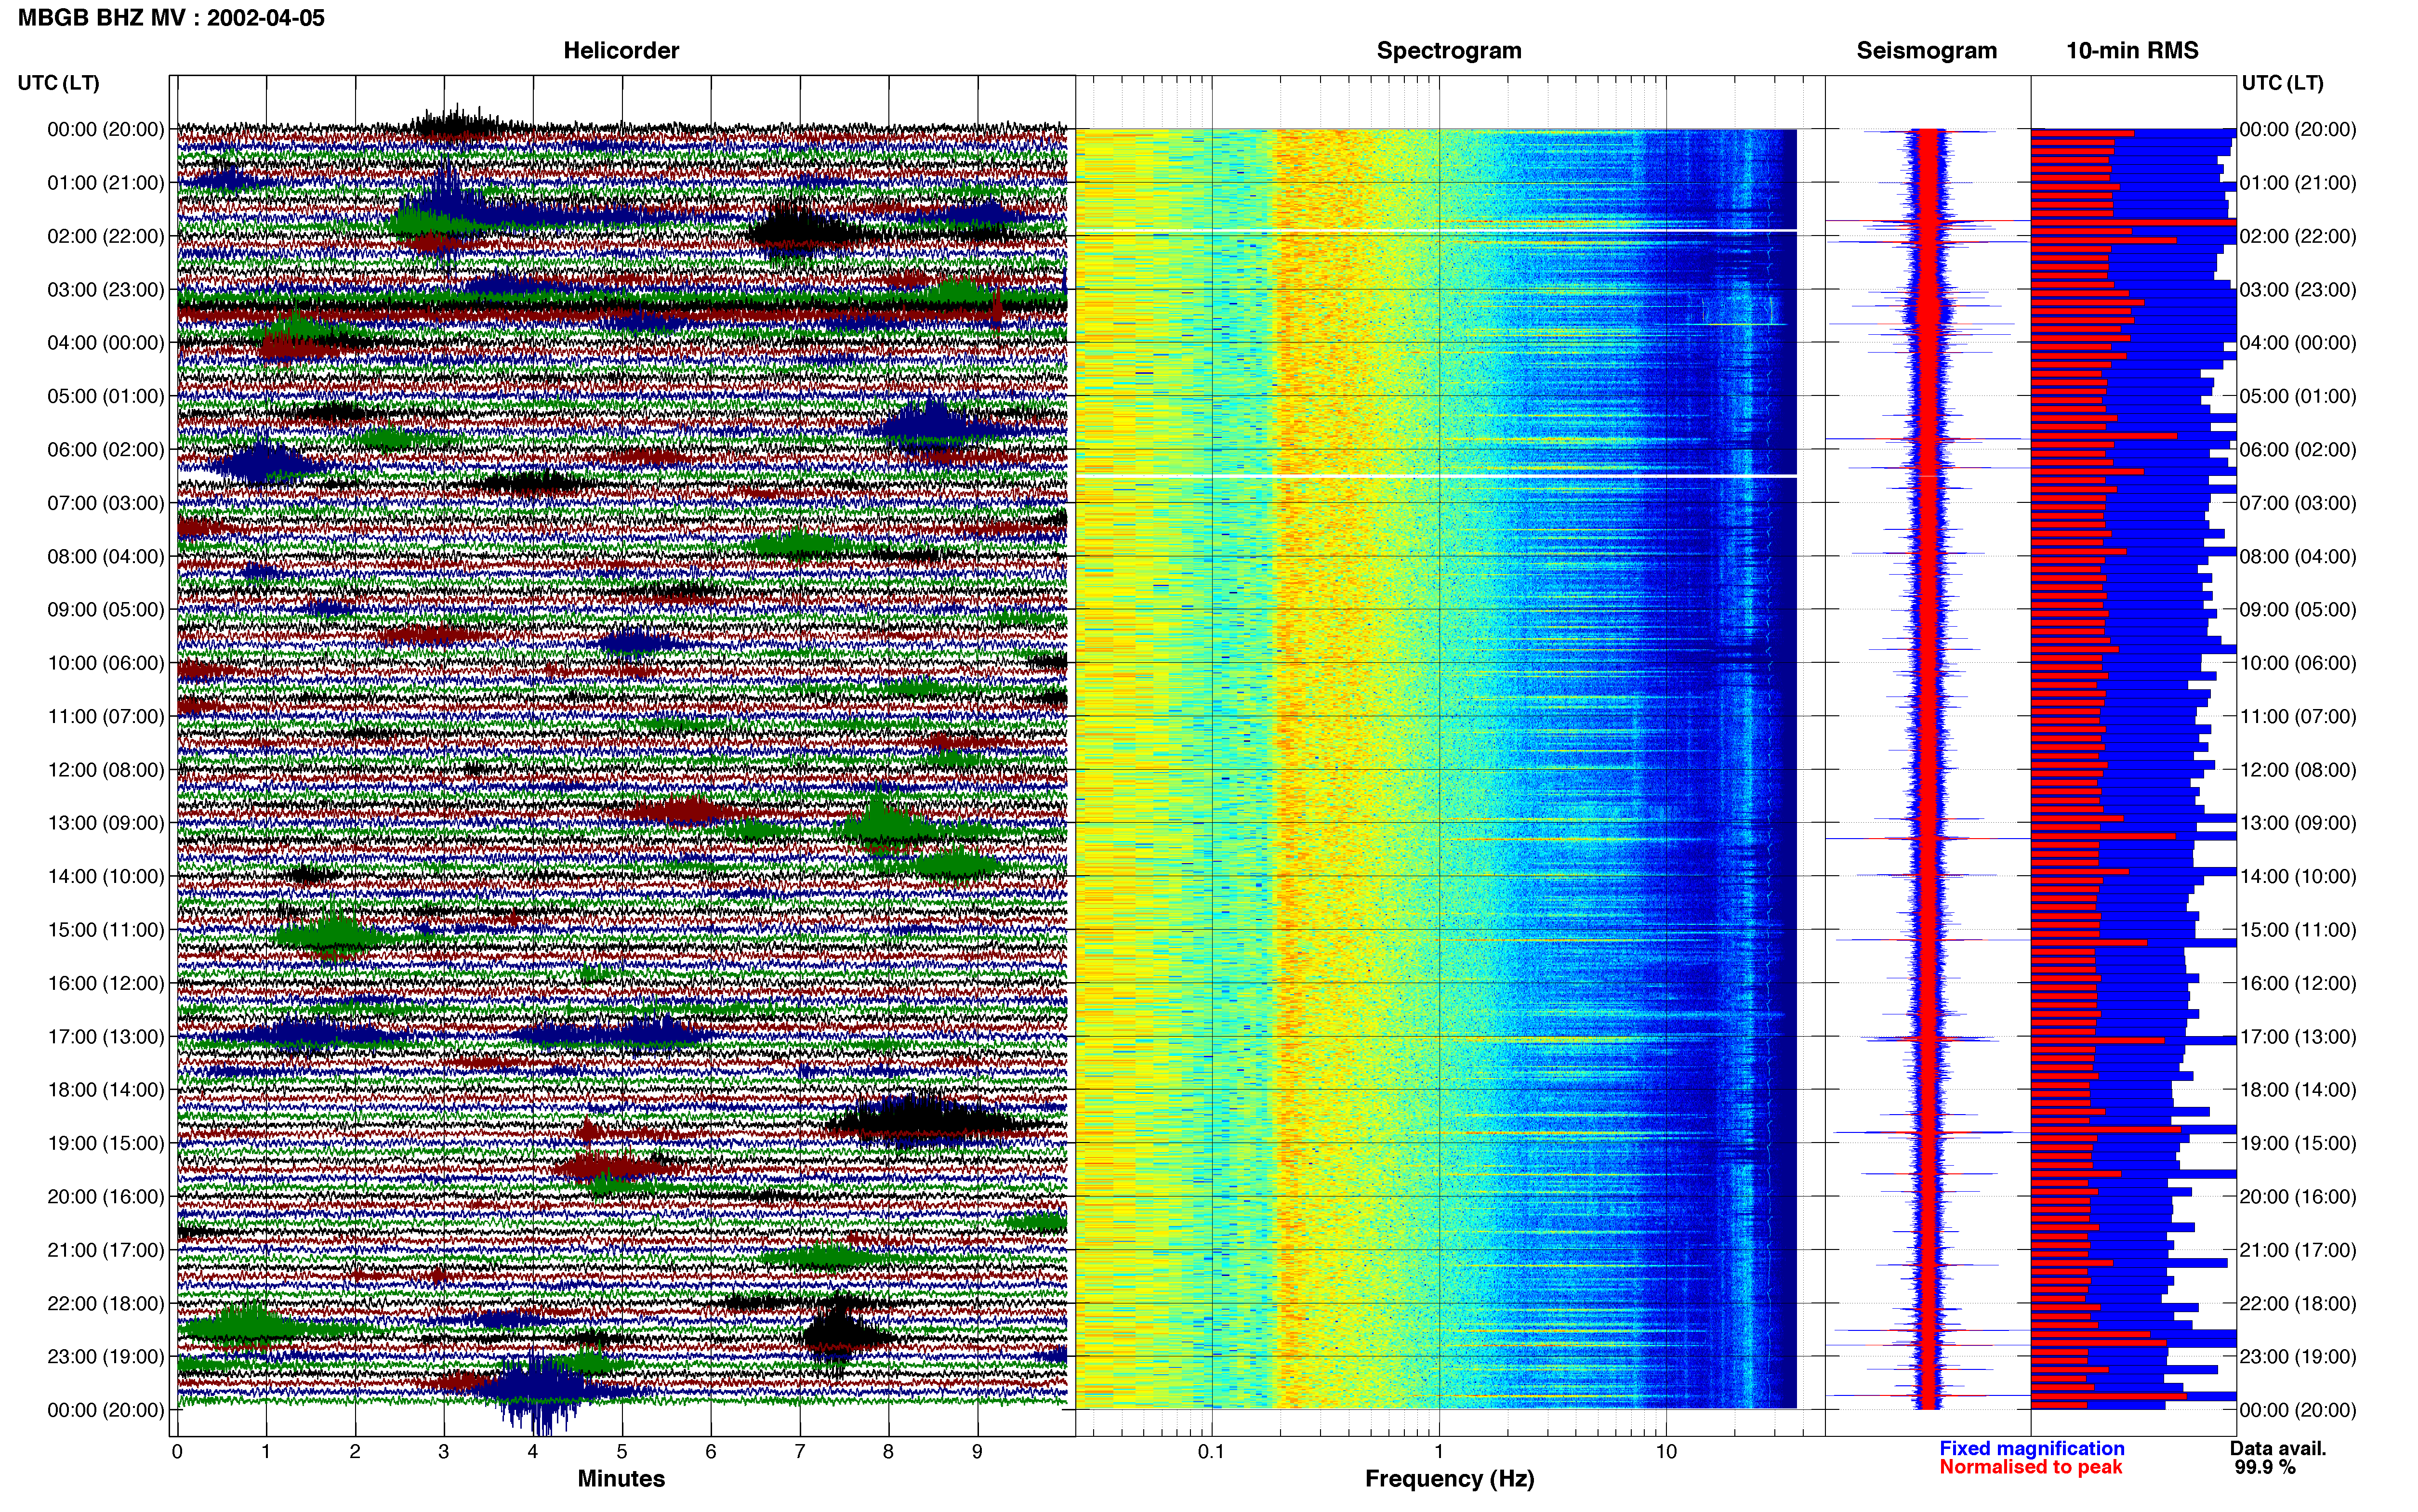Click the right UTC (LT) axis label
The height and width of the screenshot is (1512, 2418).
pyautogui.click(x=2282, y=83)
